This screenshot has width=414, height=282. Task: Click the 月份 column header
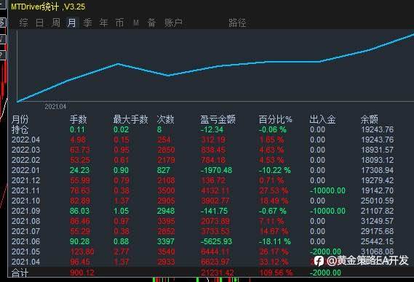coord(20,119)
